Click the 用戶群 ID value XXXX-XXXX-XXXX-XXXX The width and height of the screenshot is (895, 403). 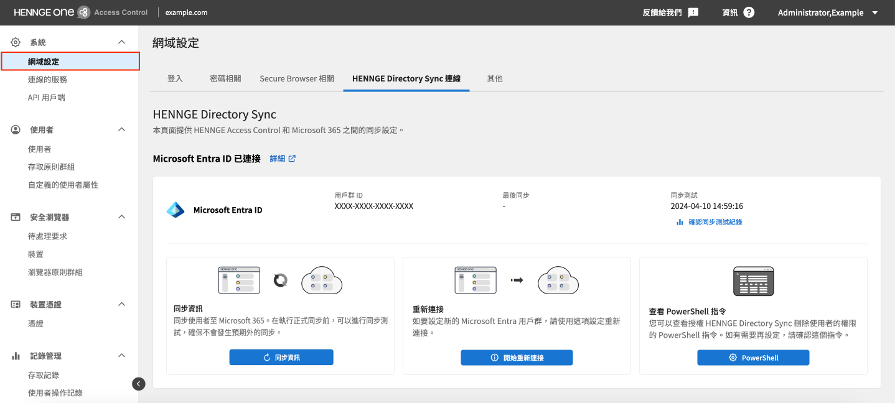[373, 206]
